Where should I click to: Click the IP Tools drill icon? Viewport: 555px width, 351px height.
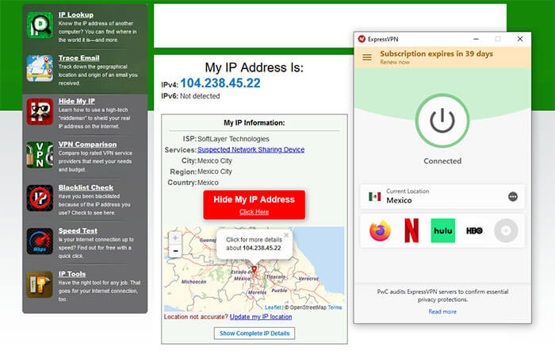40,284
